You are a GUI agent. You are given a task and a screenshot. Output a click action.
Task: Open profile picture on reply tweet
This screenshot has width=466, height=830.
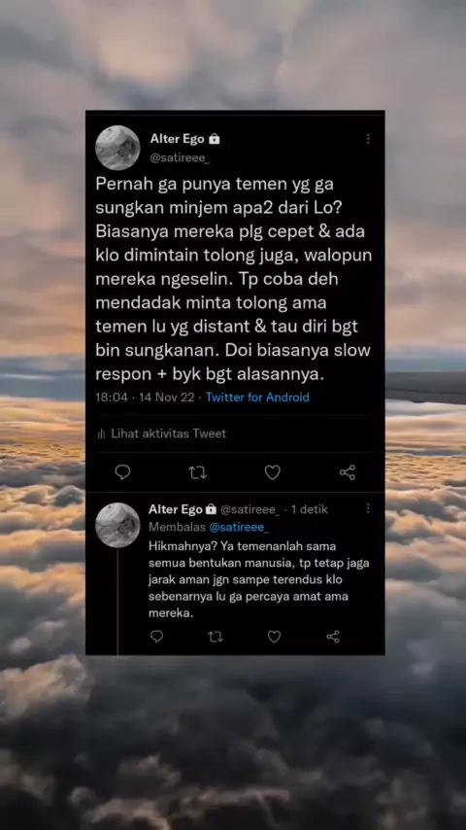117,525
